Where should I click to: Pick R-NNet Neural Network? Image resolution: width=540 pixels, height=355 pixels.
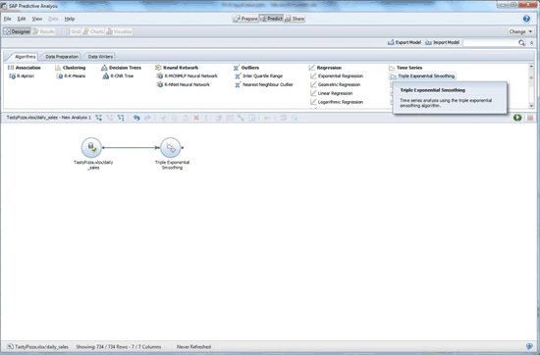(184, 84)
